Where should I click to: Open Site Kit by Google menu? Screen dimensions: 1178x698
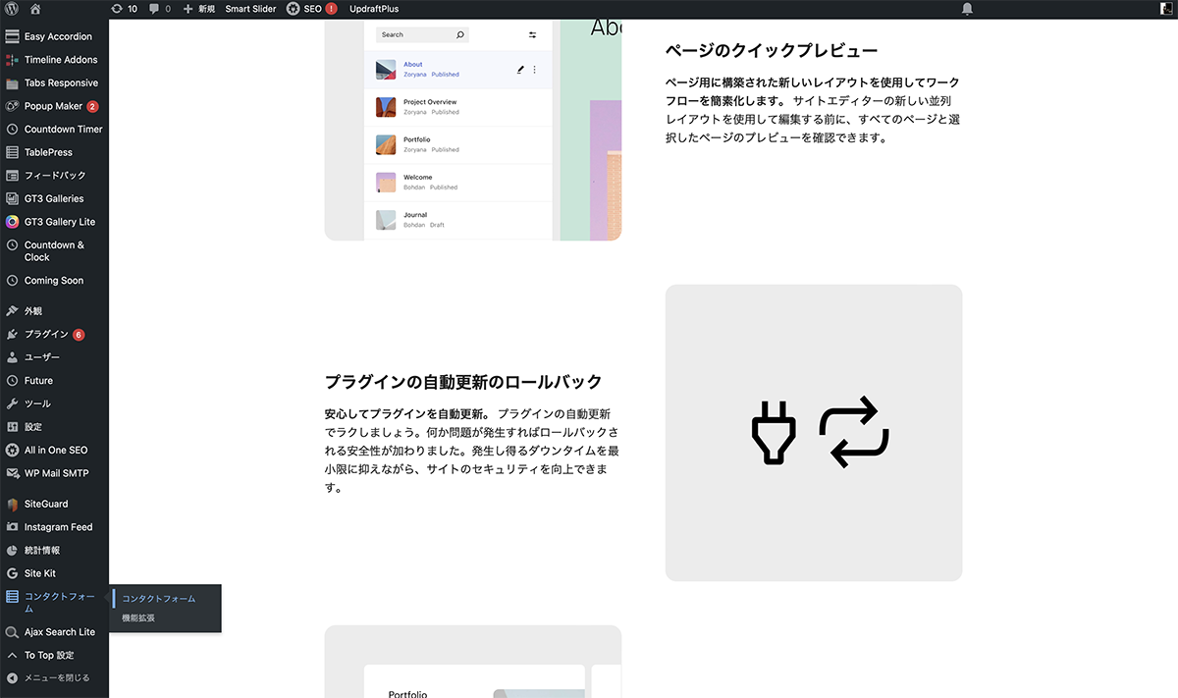[x=39, y=573]
